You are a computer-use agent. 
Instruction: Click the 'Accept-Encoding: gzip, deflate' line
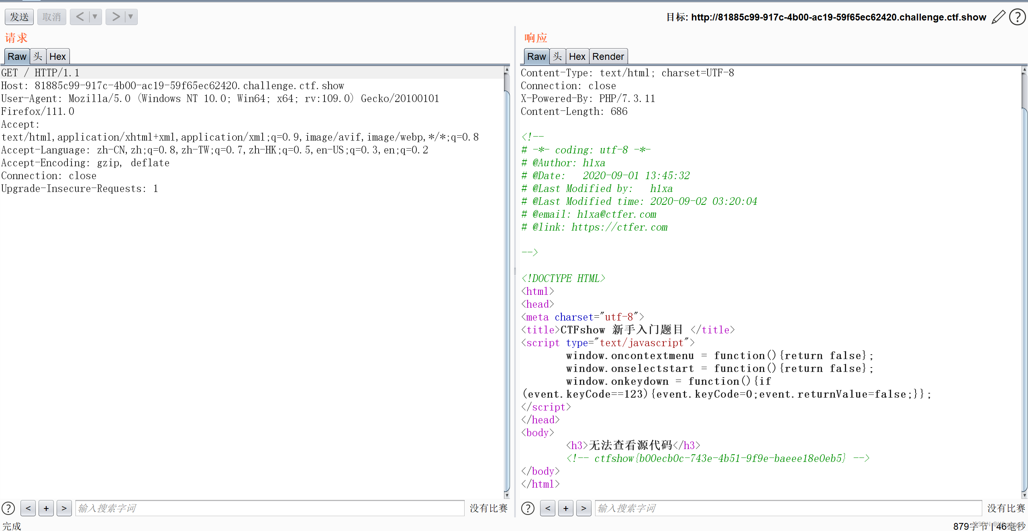point(85,163)
